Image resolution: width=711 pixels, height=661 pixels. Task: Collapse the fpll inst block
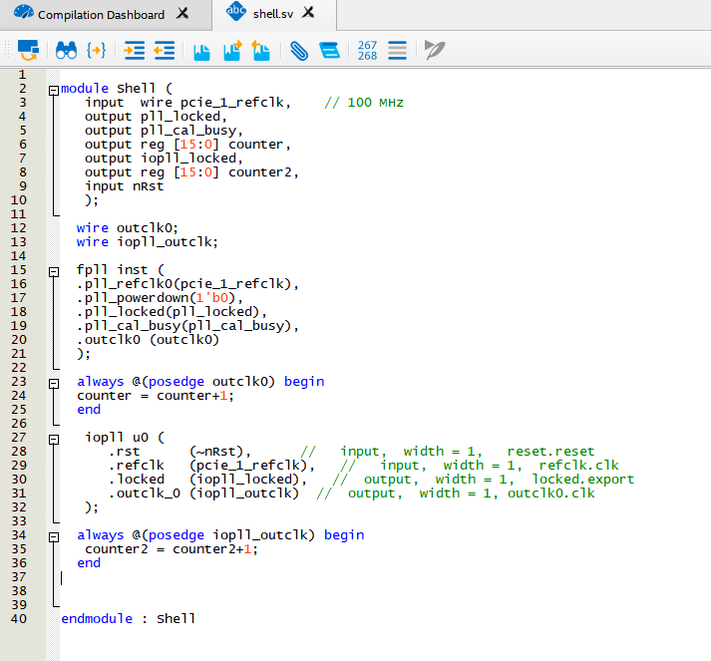[53, 270]
